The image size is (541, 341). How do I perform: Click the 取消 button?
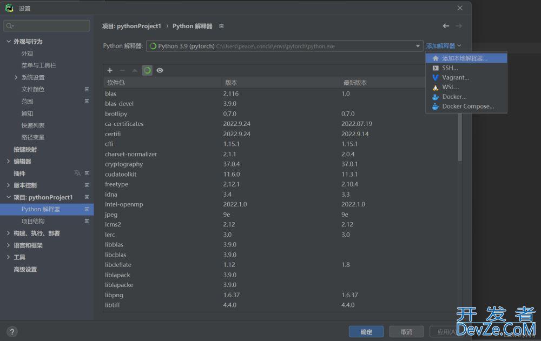click(406, 332)
